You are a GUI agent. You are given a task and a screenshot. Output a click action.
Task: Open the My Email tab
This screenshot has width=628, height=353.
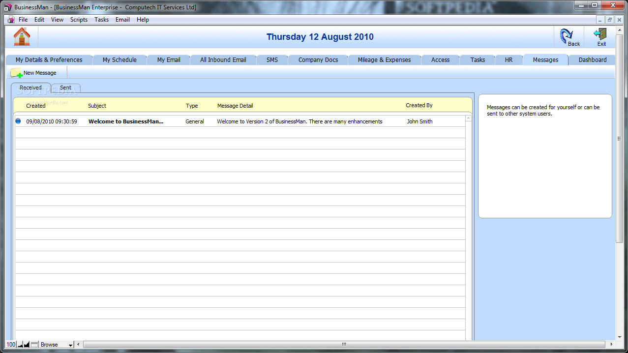(169, 60)
